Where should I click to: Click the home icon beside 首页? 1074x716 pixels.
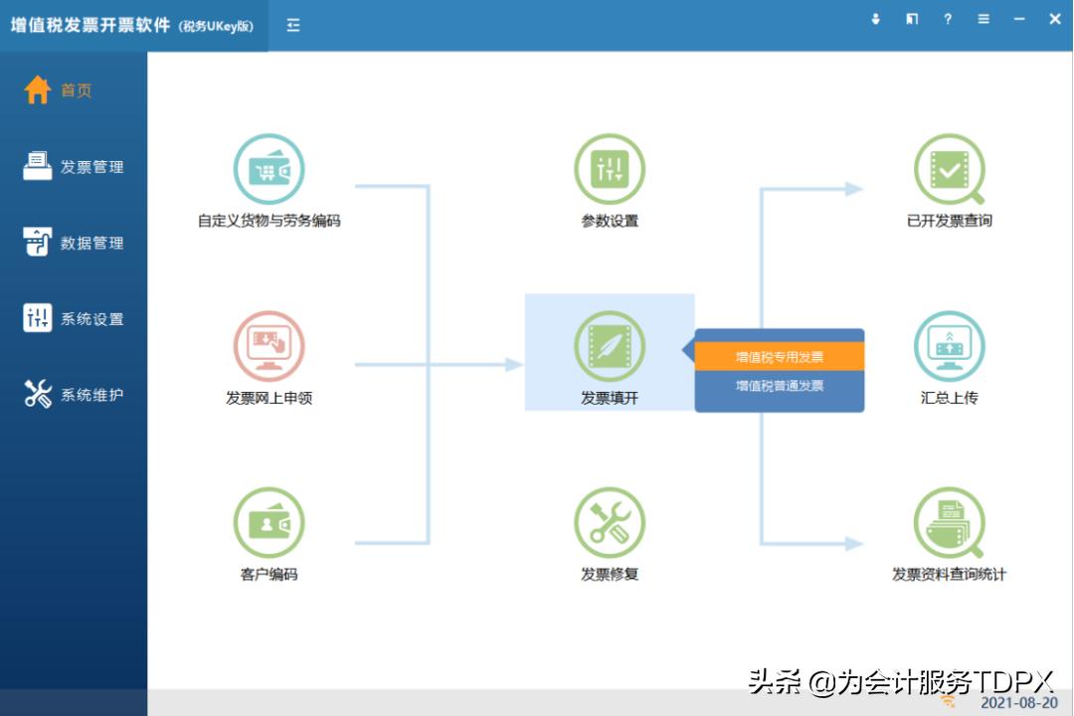[x=37, y=89]
